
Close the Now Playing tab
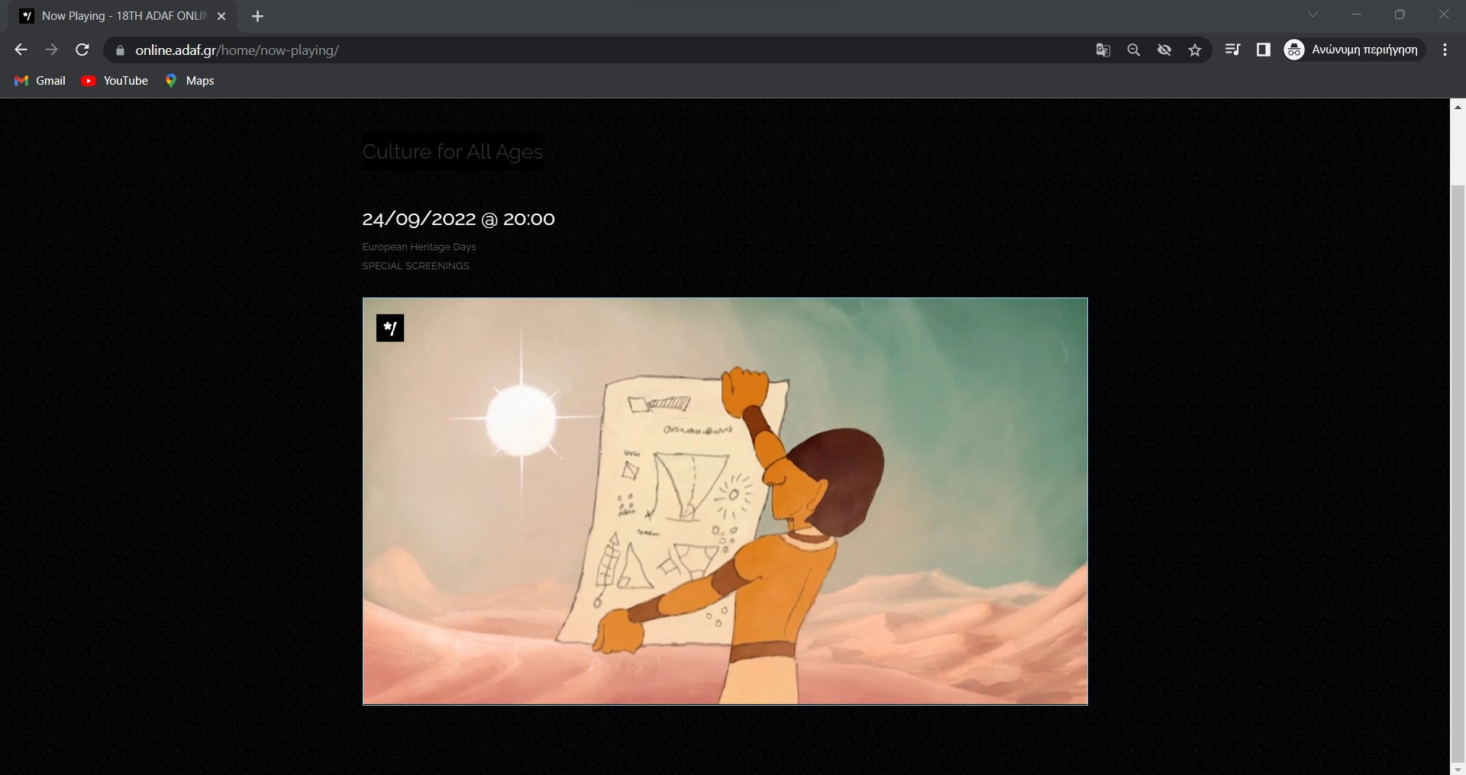click(221, 16)
